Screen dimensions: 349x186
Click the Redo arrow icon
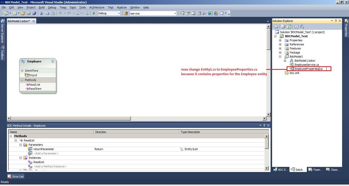click(x=69, y=13)
